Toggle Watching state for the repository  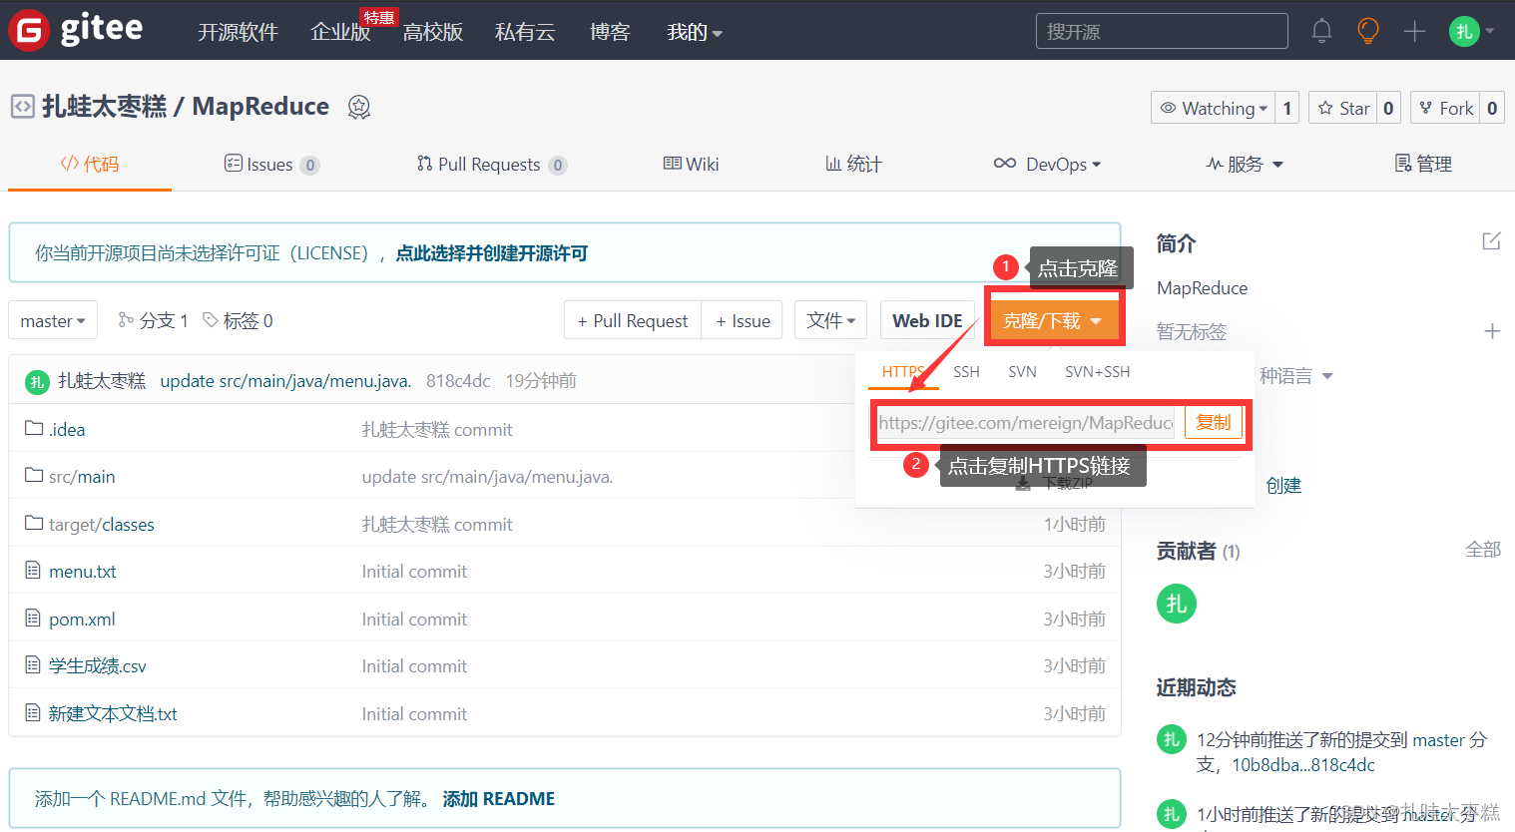click(1215, 107)
